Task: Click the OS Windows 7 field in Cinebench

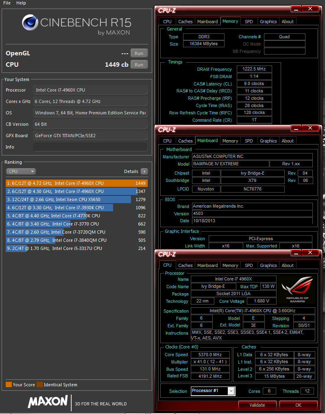Action: pyautogui.click(x=90, y=113)
